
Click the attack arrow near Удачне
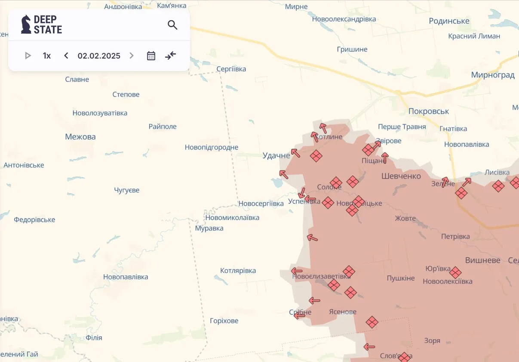coord(295,153)
